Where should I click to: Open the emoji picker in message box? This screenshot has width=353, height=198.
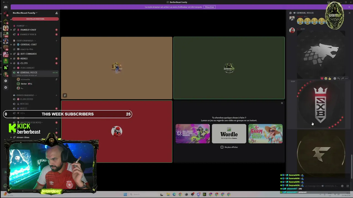click(342, 186)
